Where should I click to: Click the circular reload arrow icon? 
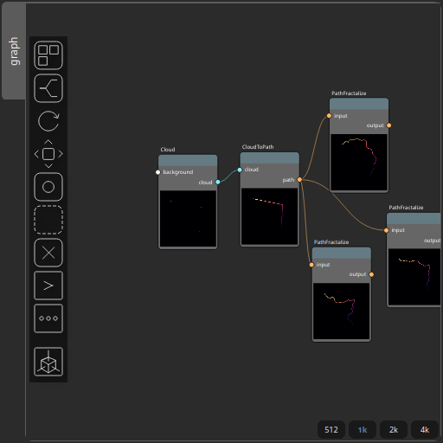coord(48,121)
